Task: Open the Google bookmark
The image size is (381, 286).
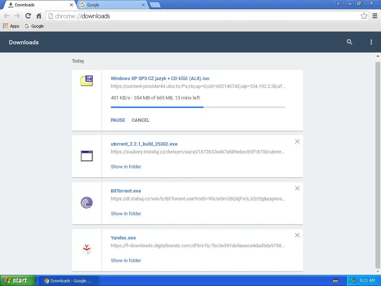Action: [x=34, y=26]
